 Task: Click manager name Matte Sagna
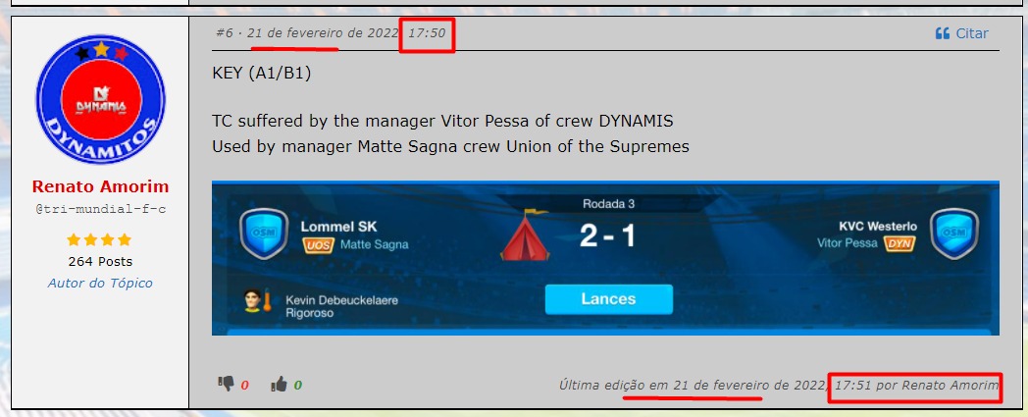(x=375, y=244)
